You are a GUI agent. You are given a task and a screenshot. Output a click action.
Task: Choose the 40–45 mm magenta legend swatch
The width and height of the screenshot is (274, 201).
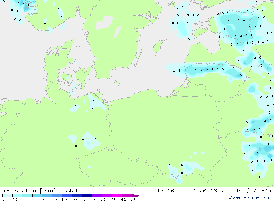(x=117, y=196)
